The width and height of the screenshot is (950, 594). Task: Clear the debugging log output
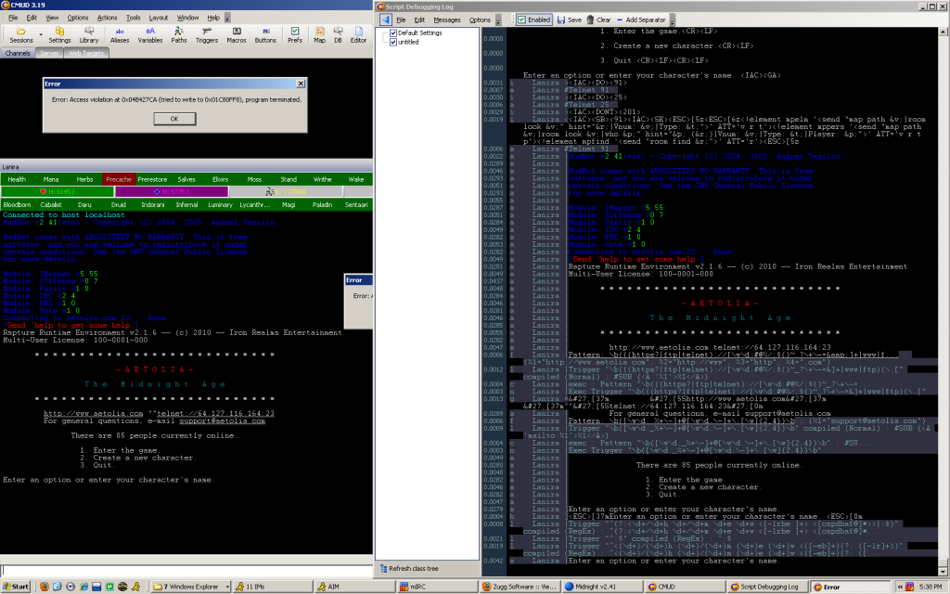click(598, 19)
